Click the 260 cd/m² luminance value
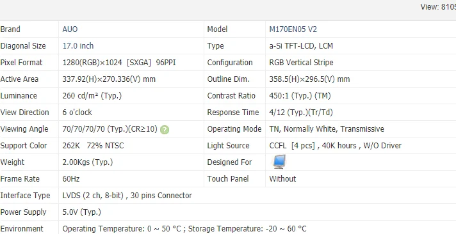The height and width of the screenshot is (234, 456). click(92, 95)
